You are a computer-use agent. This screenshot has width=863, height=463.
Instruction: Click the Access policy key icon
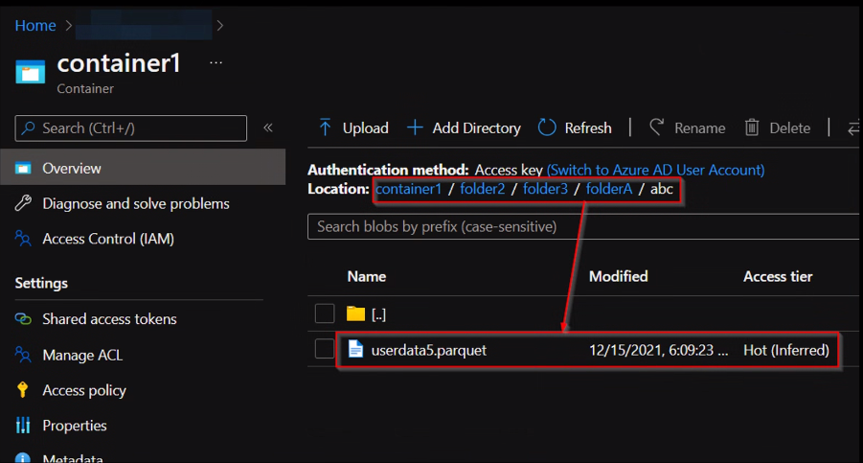pos(23,390)
